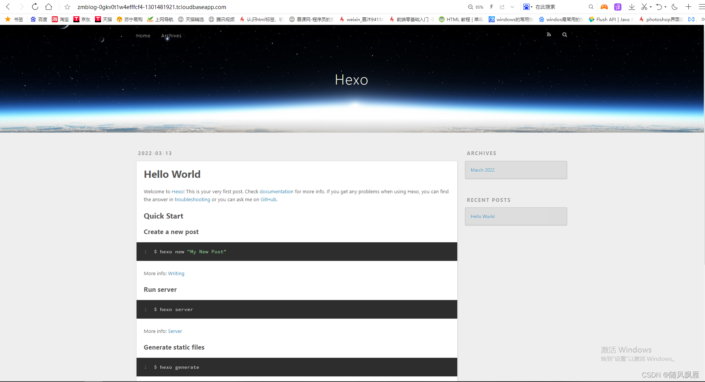Open a new tab with plus icon
The width and height of the screenshot is (705, 382).
tap(688, 7)
